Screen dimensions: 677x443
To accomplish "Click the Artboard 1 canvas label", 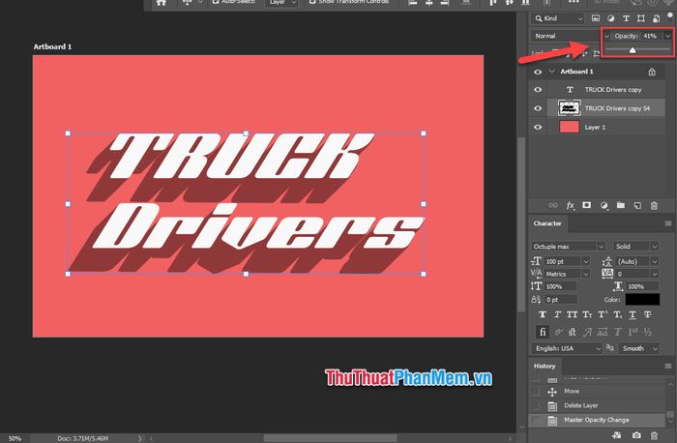I will [x=52, y=45].
